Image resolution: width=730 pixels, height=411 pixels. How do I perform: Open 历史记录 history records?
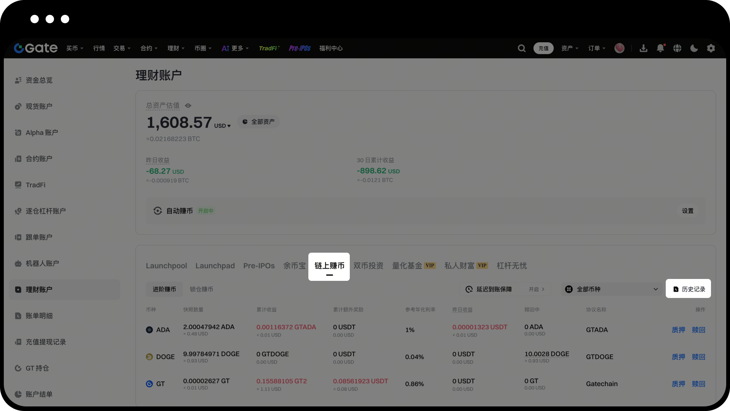click(x=688, y=289)
